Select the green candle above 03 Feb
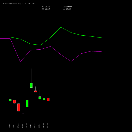Screen dimensions: 132x132 [40, 98]
